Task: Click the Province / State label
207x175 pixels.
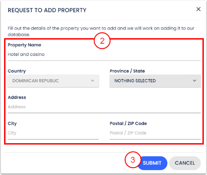Action: [127, 71]
